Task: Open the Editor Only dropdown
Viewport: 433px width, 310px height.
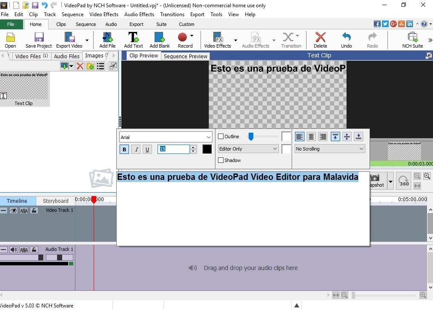Action: click(248, 149)
